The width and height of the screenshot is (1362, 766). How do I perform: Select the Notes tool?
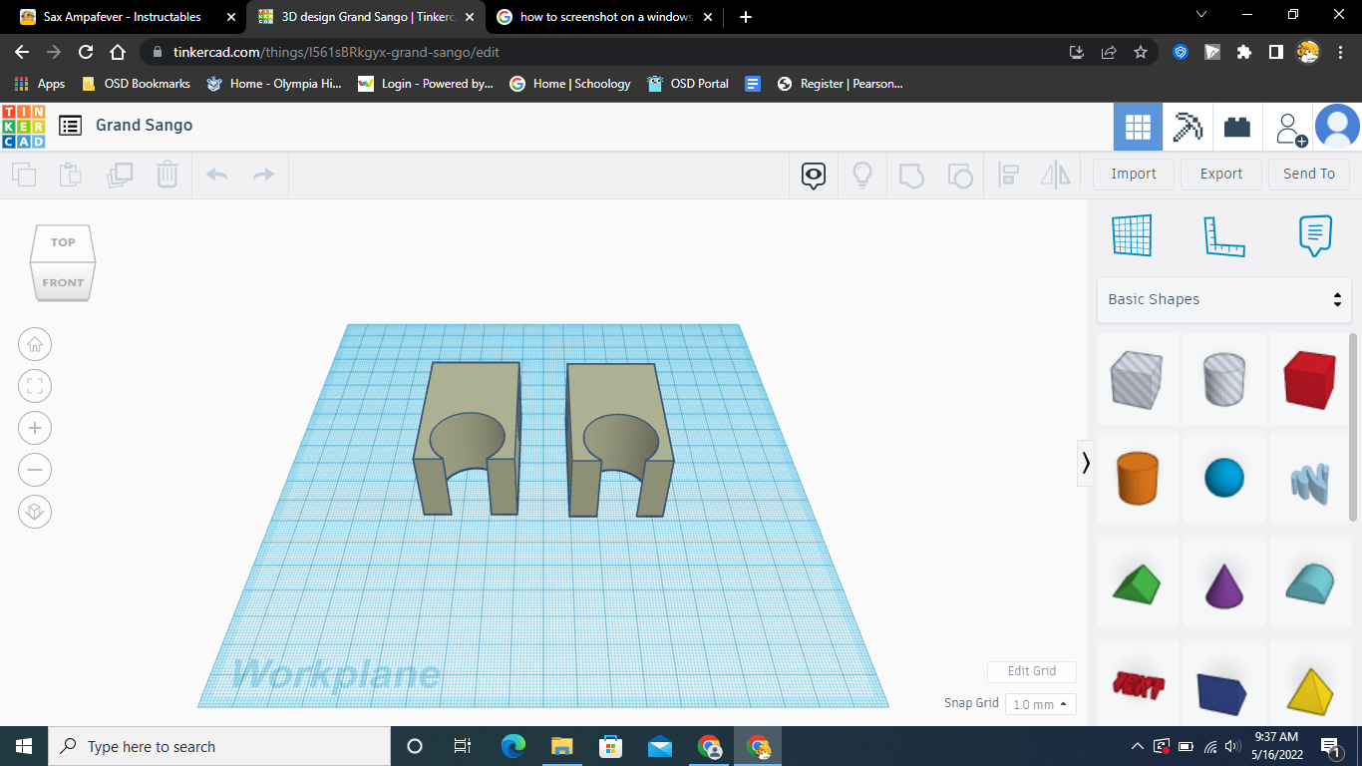pos(1315,235)
